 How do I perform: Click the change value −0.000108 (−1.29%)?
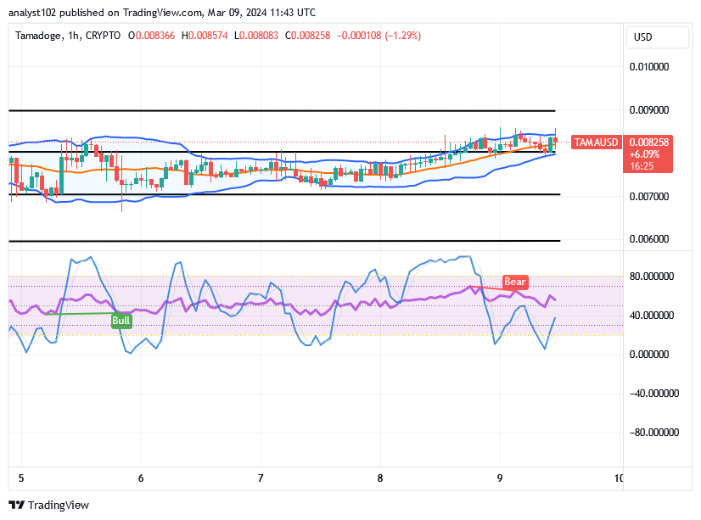379,36
